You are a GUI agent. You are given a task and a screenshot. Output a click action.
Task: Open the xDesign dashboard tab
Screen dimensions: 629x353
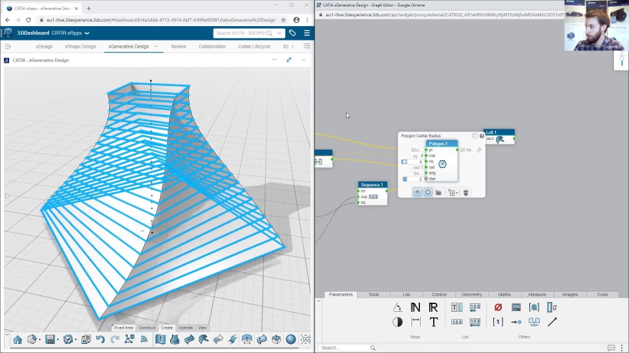click(44, 46)
